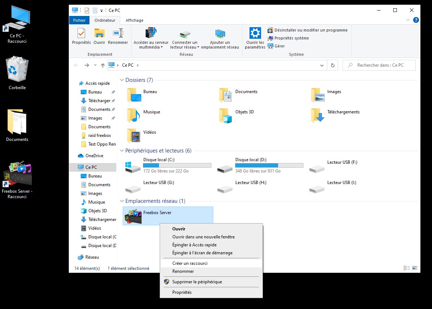This screenshot has height=309, width=432.
Task: Click Ouvrir les paramètres gear icon
Action: pos(255,33)
